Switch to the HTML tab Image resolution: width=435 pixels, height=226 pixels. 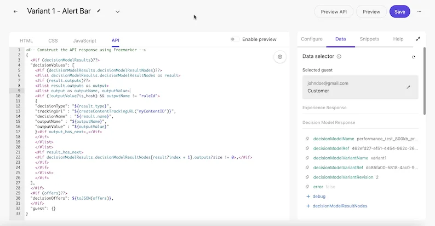point(26,40)
